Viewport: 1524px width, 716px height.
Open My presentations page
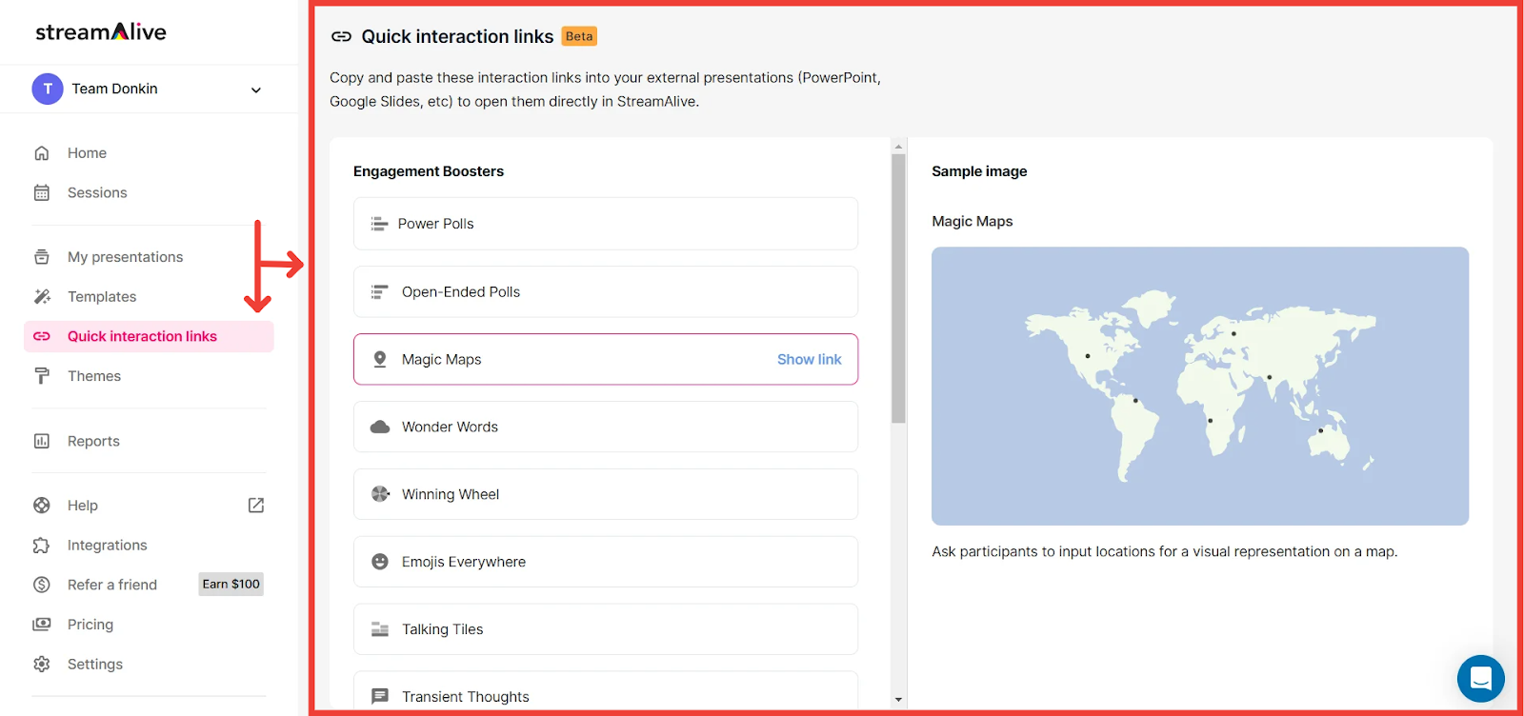coord(125,257)
